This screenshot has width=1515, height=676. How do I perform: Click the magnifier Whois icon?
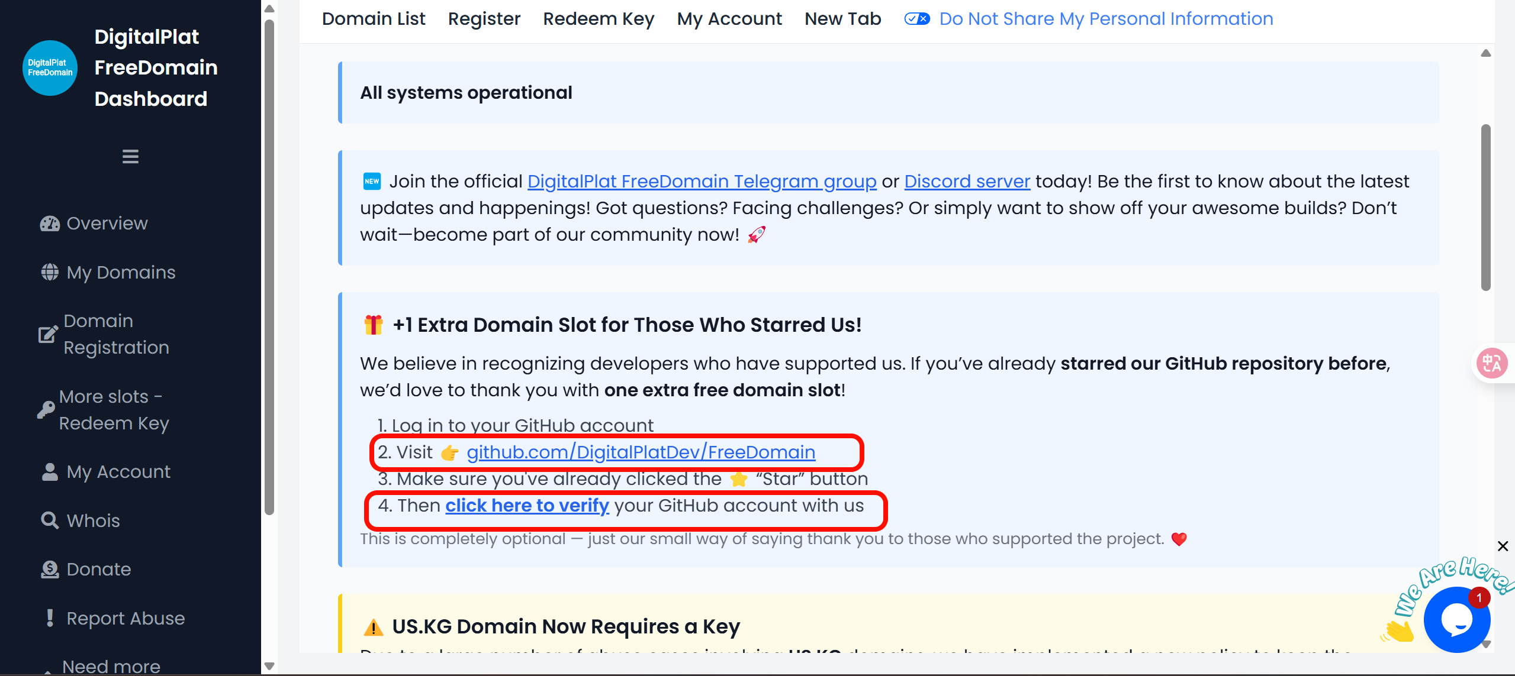[x=50, y=520]
